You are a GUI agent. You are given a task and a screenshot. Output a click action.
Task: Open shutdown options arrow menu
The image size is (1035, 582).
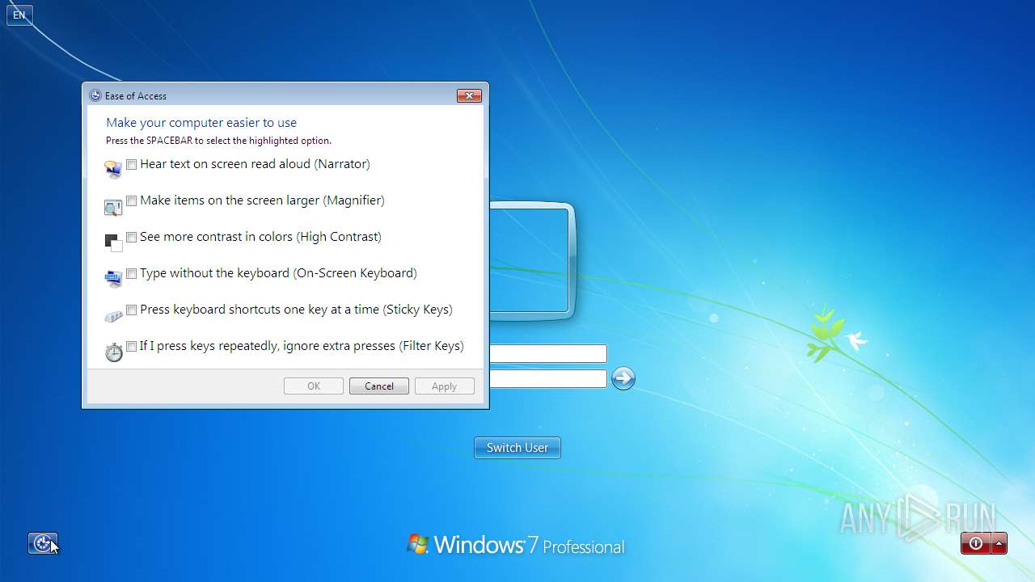(x=999, y=543)
